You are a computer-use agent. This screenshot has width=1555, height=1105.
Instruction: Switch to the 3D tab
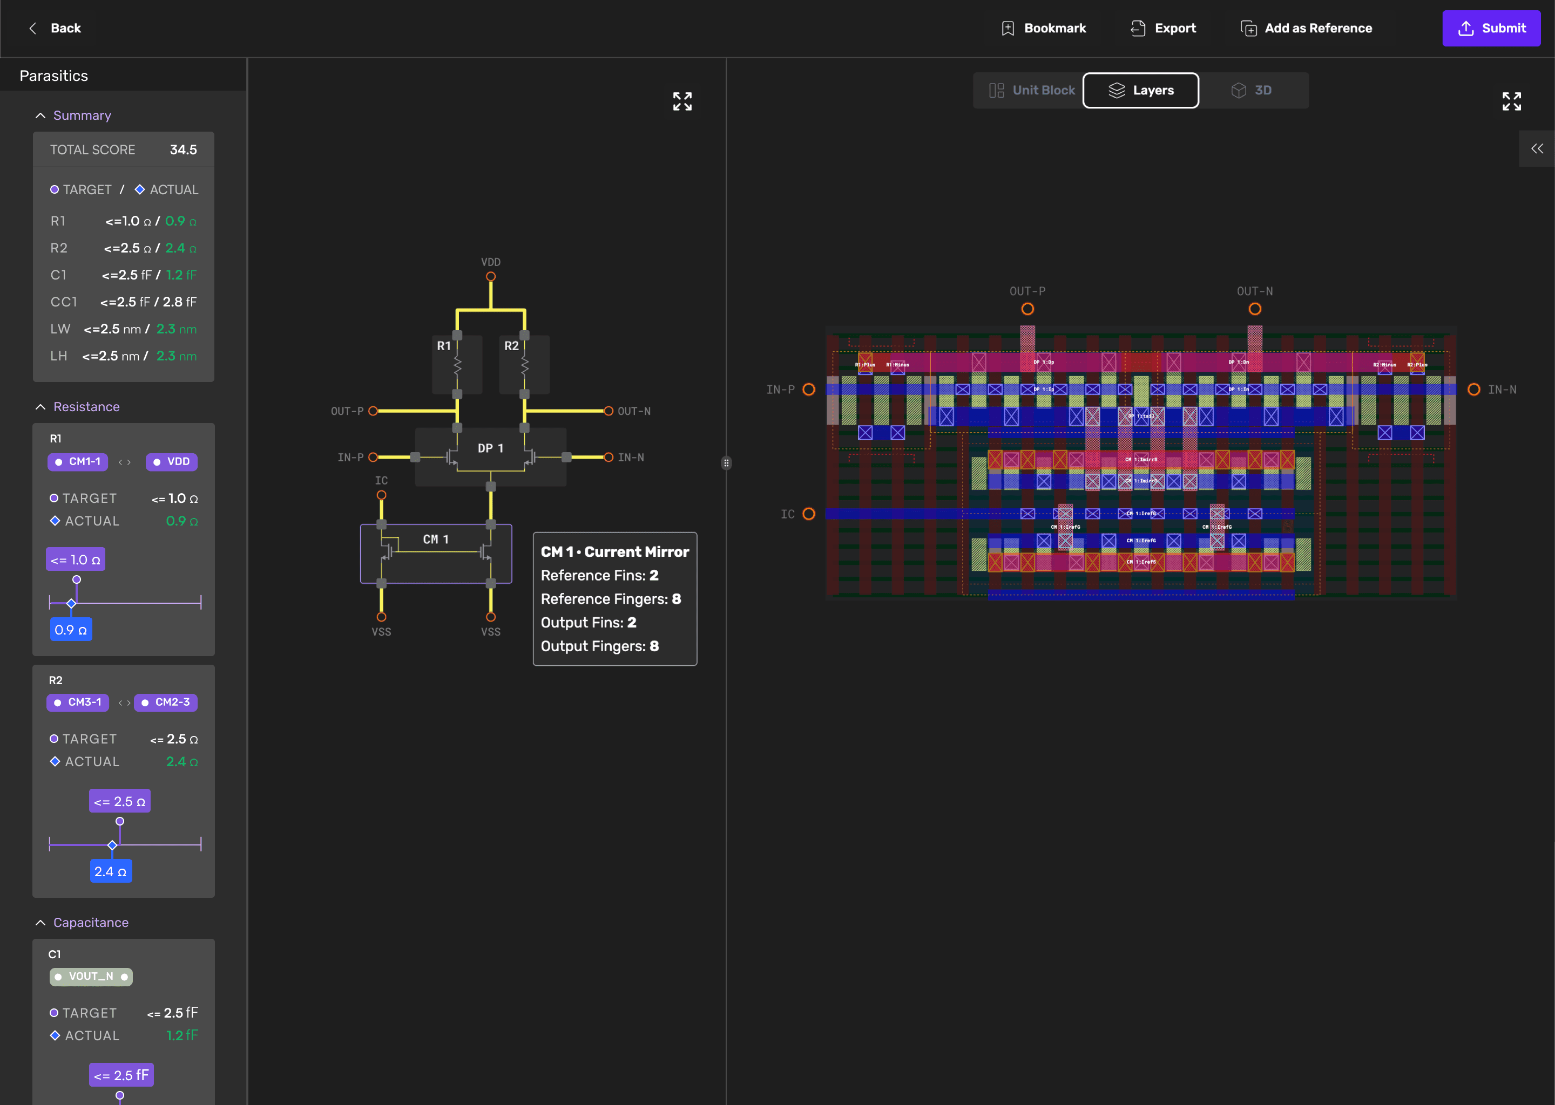click(x=1252, y=91)
